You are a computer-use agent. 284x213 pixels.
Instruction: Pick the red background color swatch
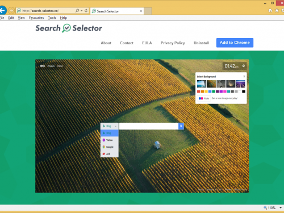coord(199,91)
